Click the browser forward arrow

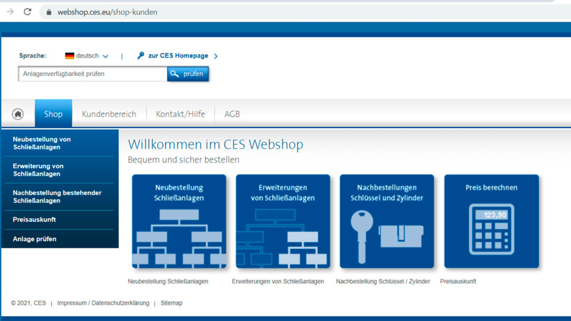(x=10, y=11)
